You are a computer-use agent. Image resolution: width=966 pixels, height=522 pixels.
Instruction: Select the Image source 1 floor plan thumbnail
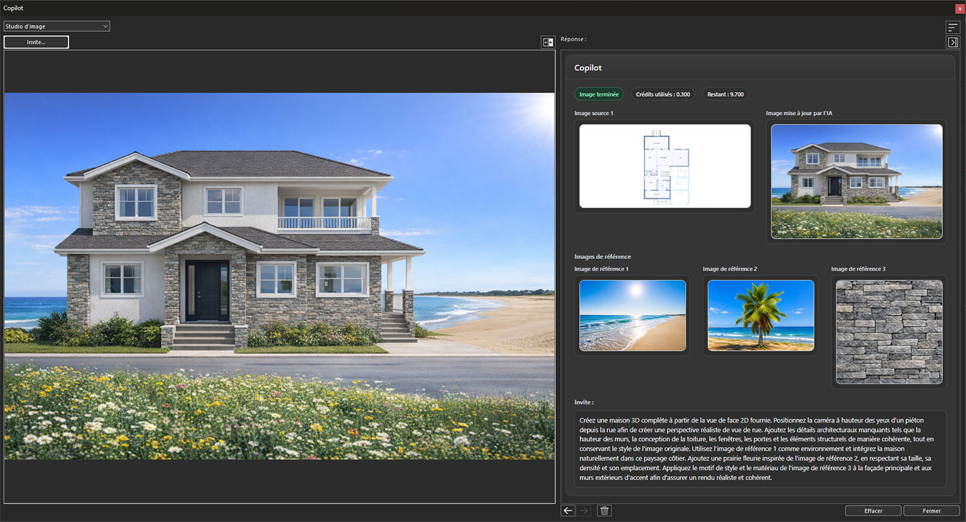[x=665, y=166]
